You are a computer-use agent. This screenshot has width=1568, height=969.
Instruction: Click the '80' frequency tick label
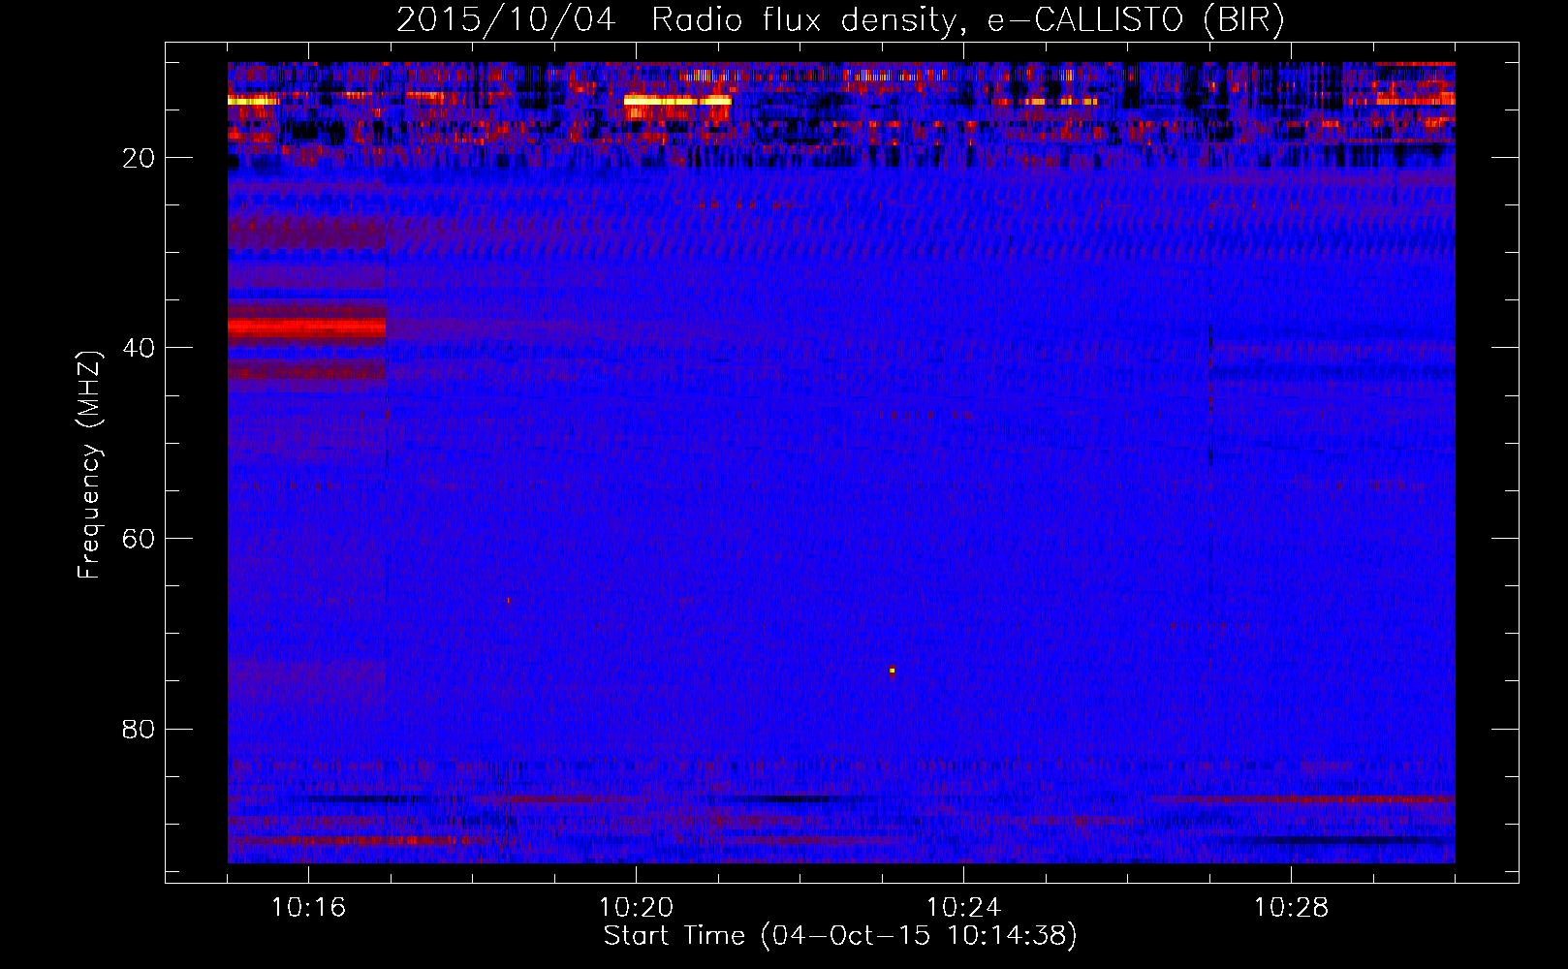point(140,729)
